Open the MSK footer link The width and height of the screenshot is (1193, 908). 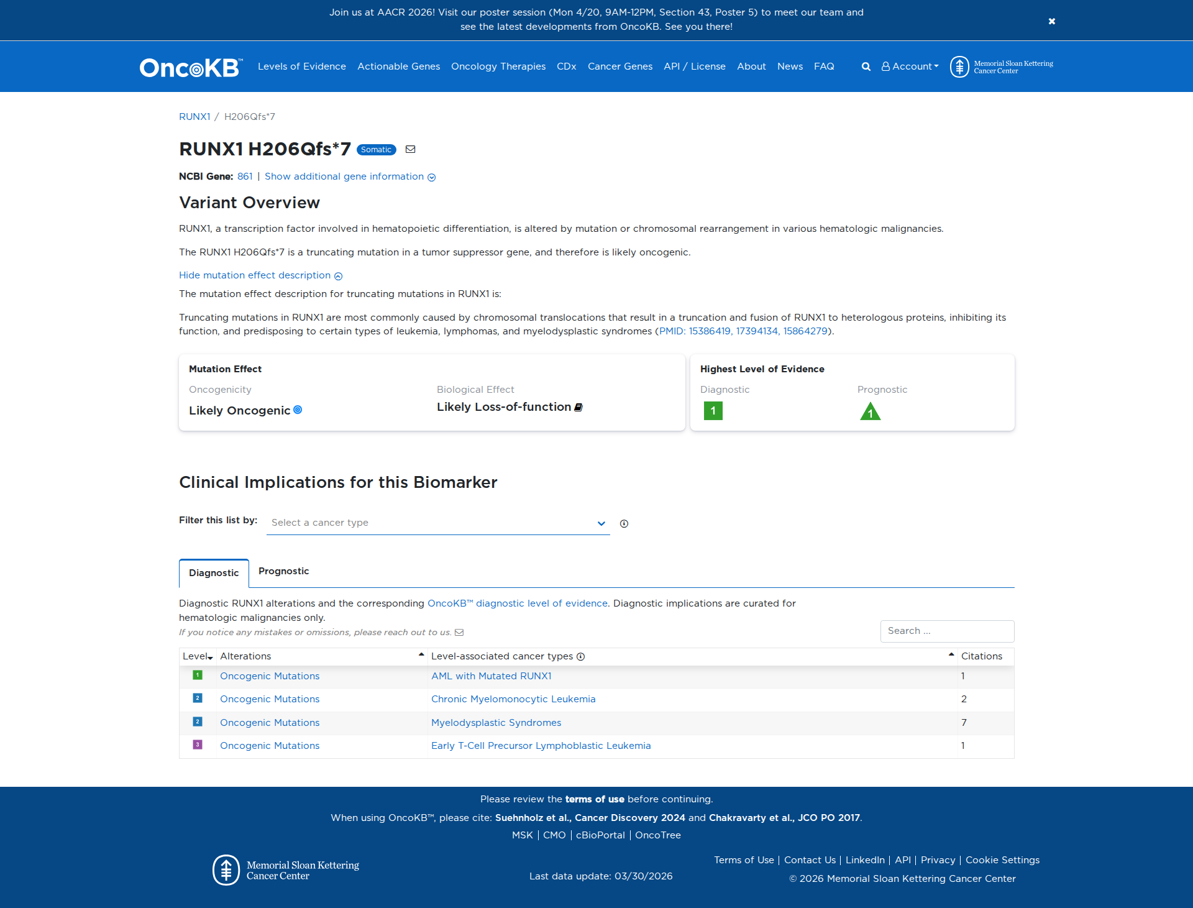coord(523,835)
